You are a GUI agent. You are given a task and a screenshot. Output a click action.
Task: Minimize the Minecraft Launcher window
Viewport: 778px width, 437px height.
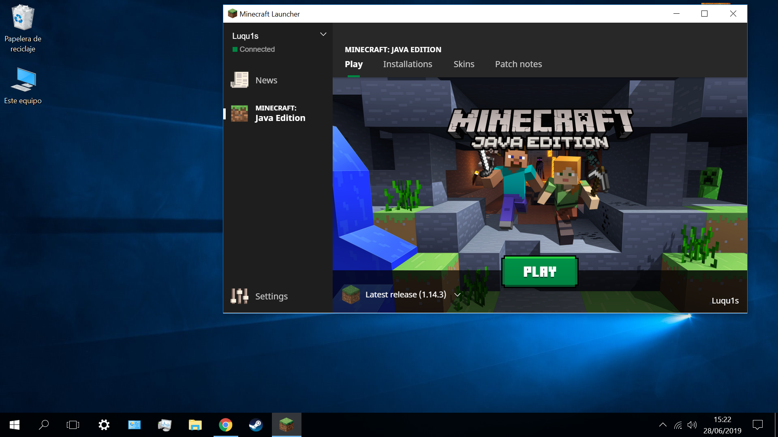click(x=676, y=14)
